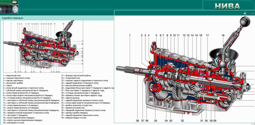Click the print icon above the enlarged diagram
Screen dimensions: 255x125
click(245, 13)
